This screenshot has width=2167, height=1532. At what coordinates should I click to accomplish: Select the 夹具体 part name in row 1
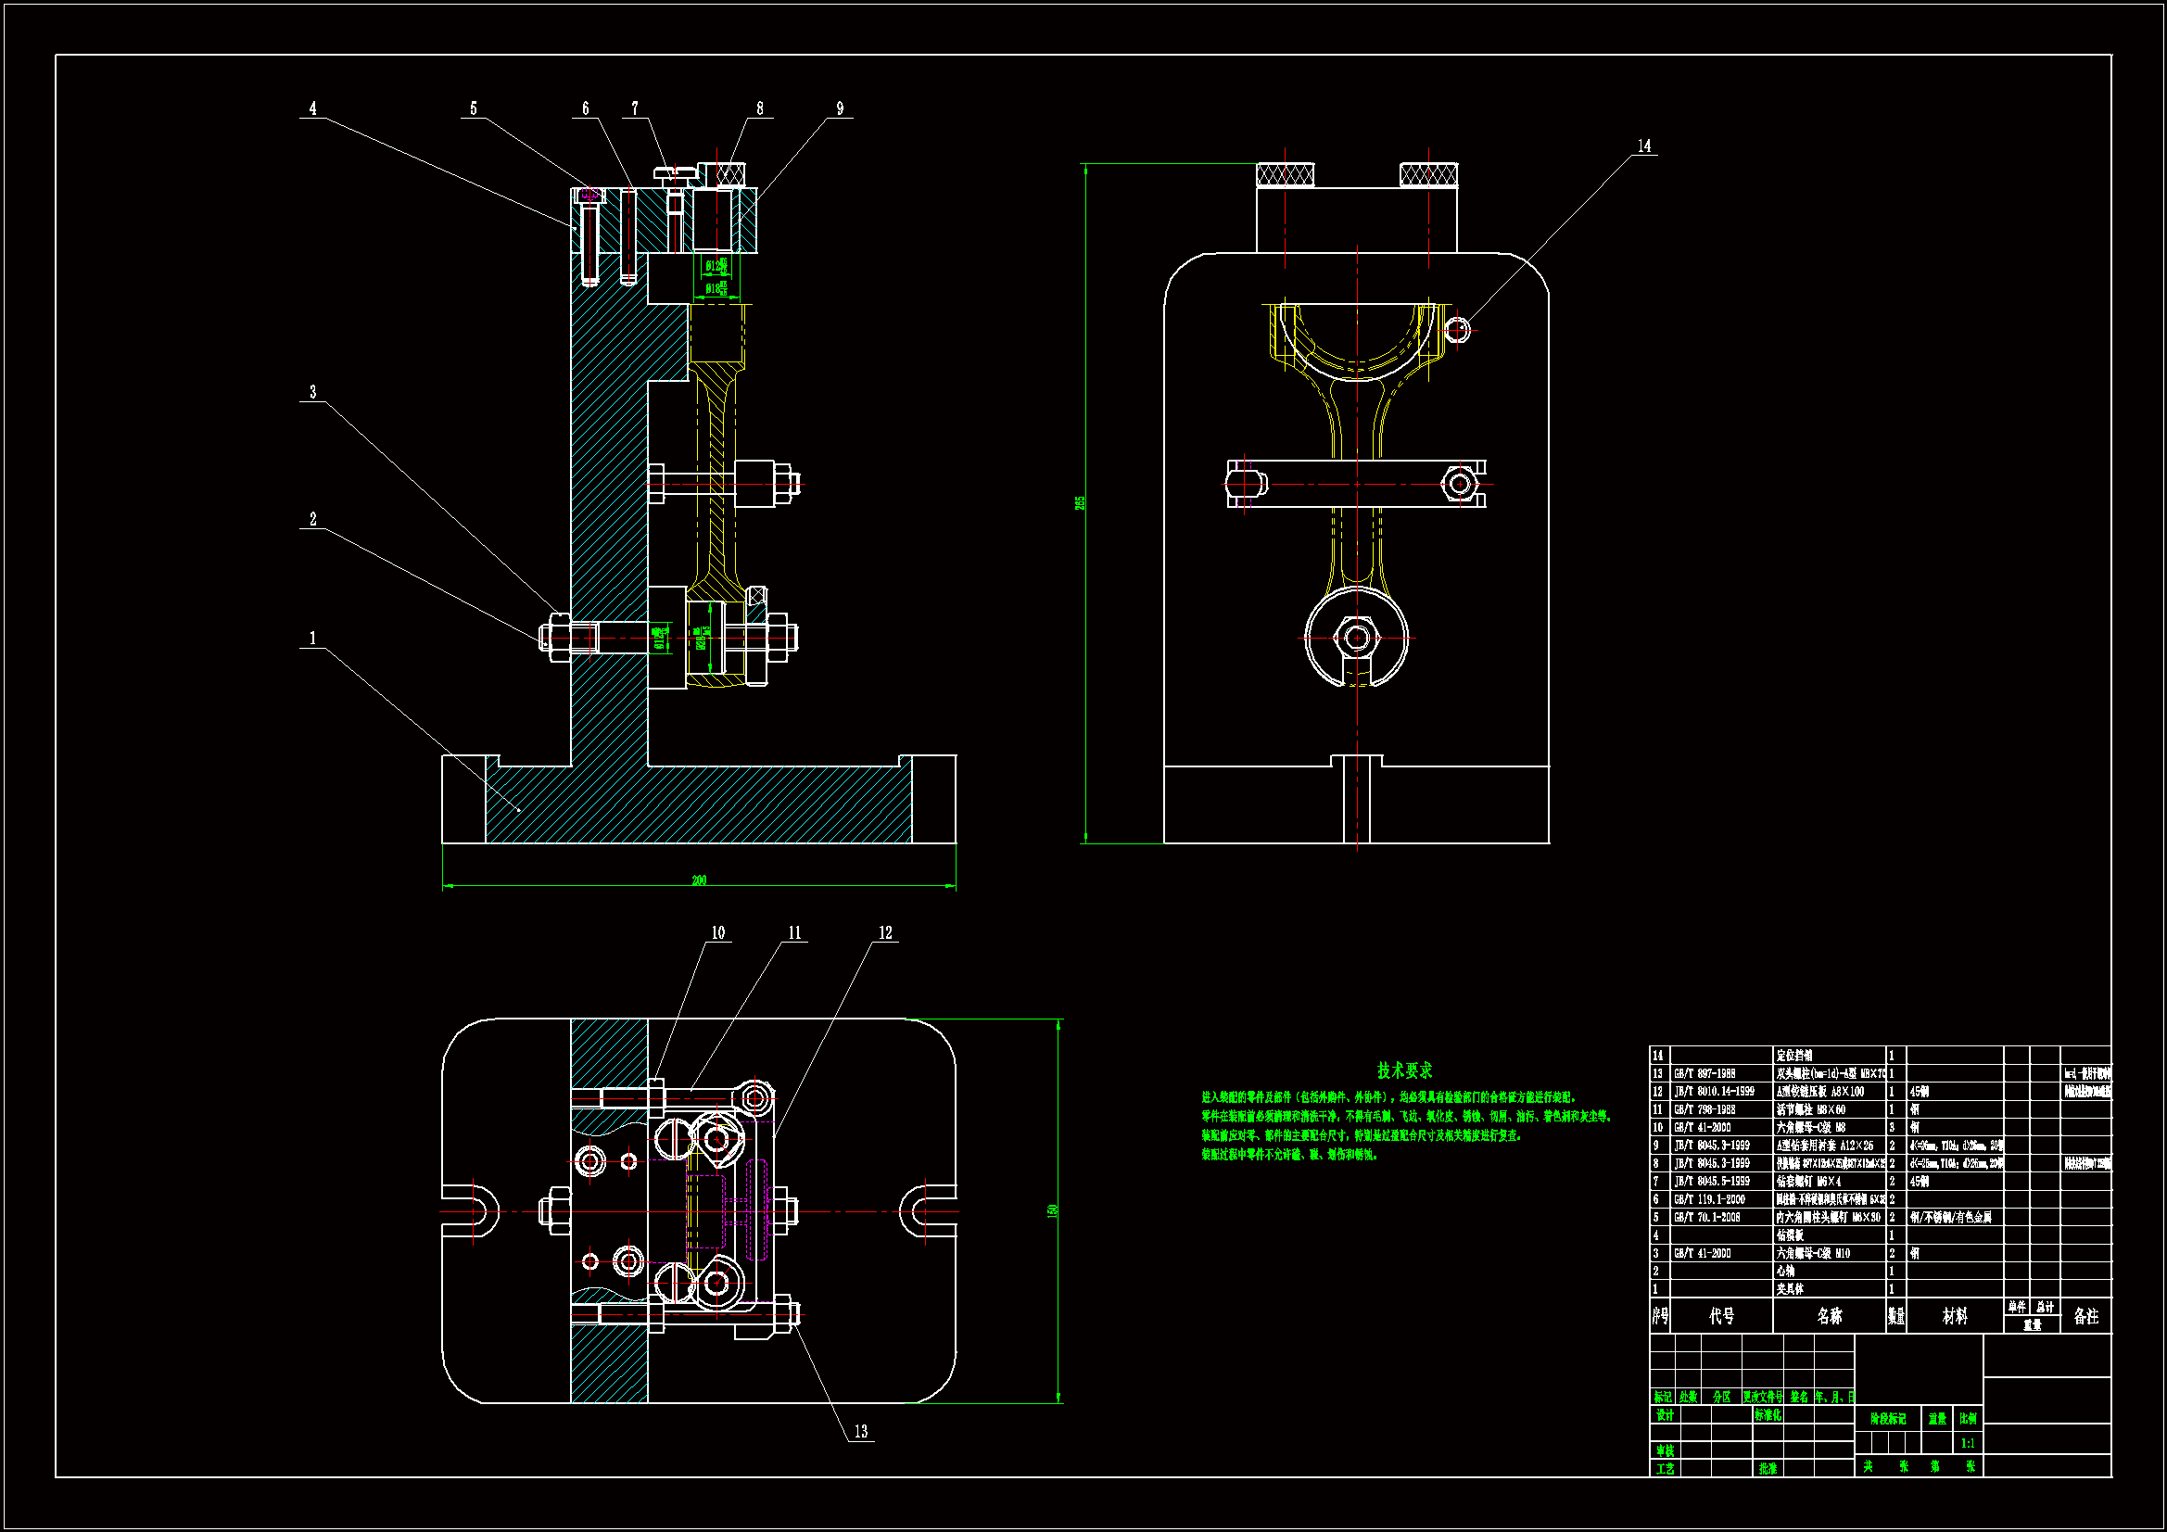point(1790,1289)
